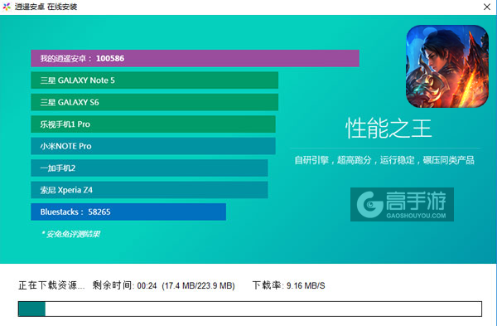Select the 三星 GALAXY S6 bar

point(154,102)
